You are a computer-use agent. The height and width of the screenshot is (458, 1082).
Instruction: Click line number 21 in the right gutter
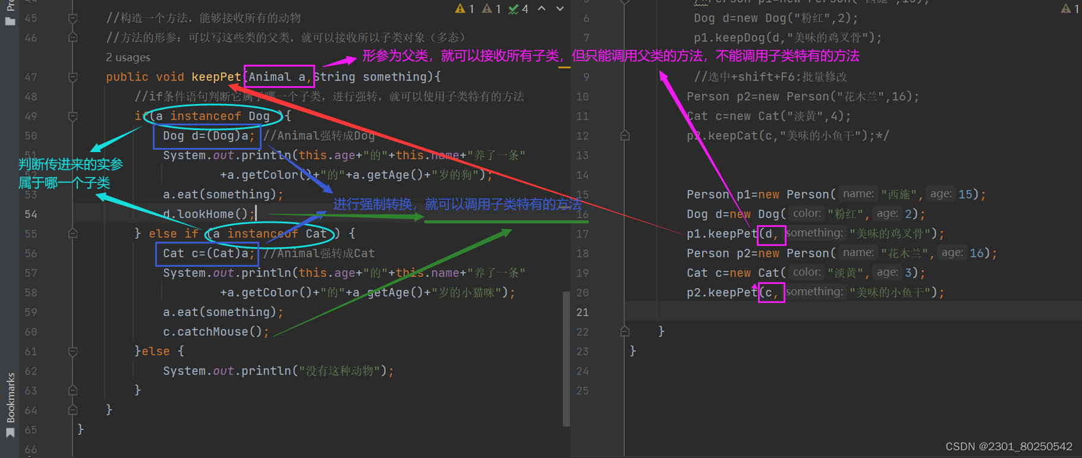583,312
